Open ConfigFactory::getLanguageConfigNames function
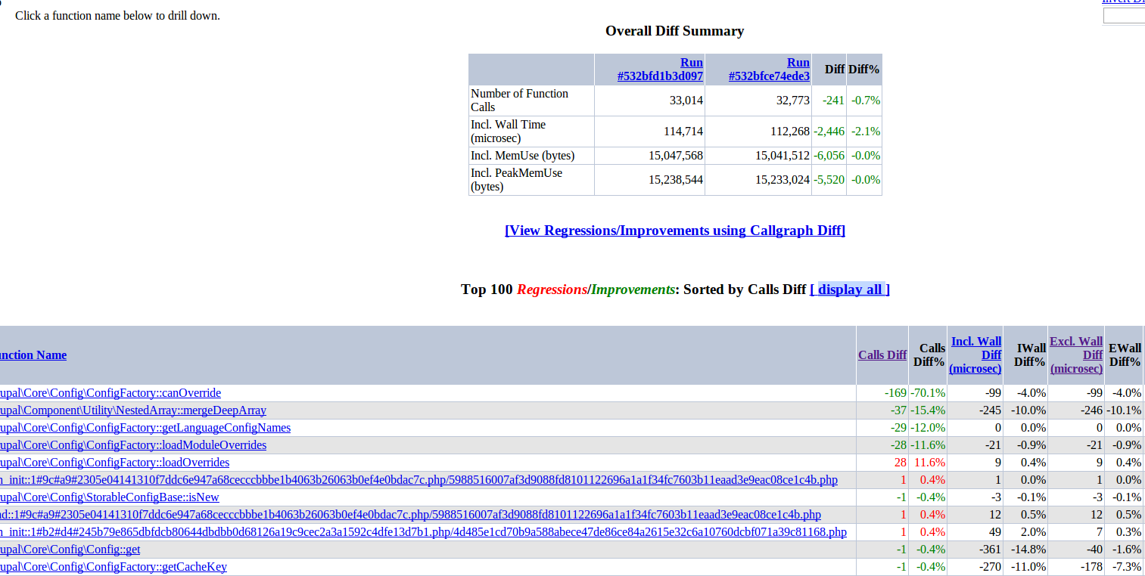The height and width of the screenshot is (576, 1145). click(145, 428)
